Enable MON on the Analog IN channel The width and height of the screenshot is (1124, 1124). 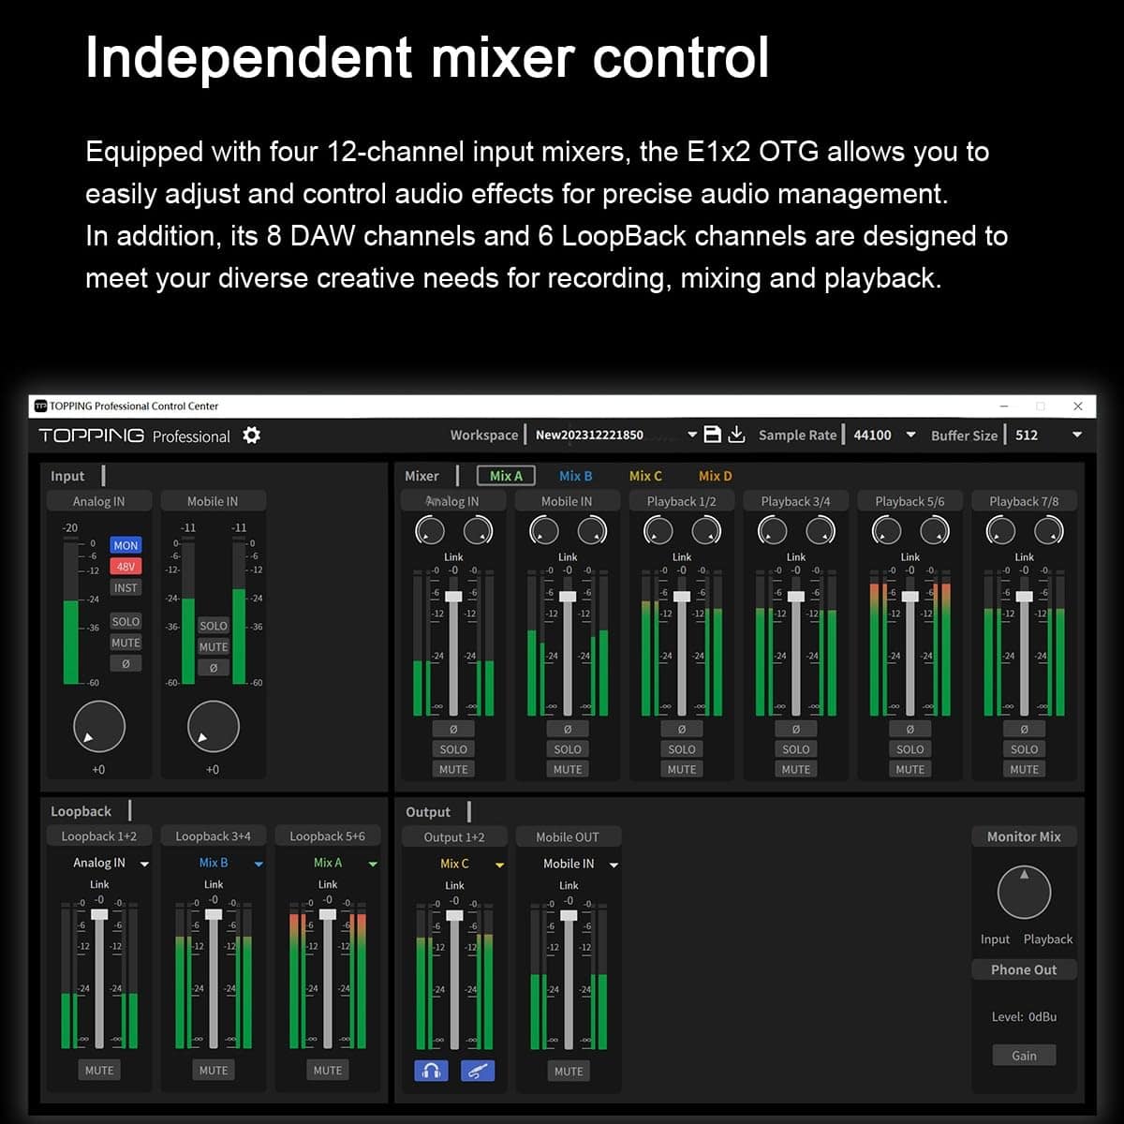pyautogui.click(x=126, y=544)
